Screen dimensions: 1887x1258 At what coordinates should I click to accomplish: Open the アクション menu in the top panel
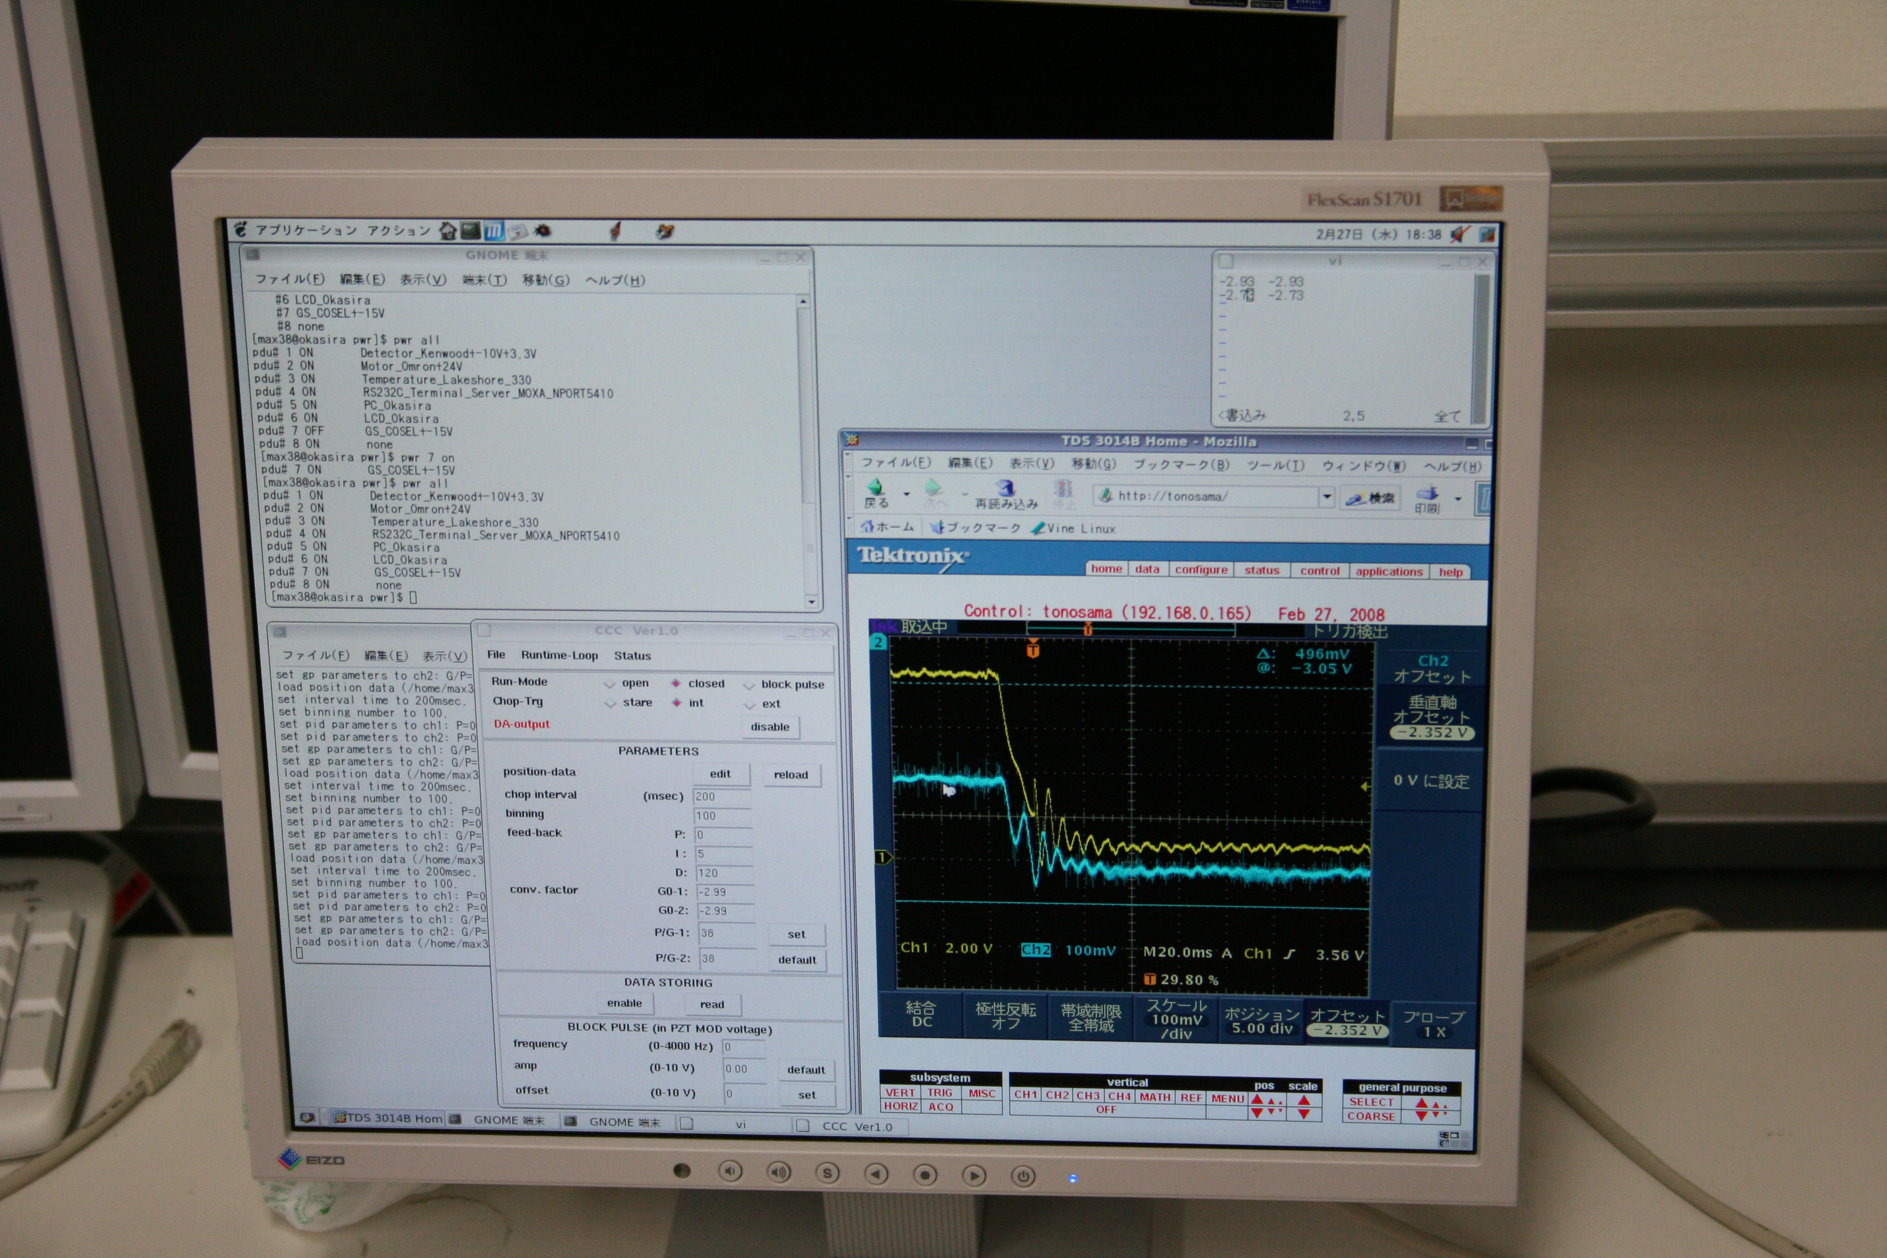pos(399,231)
